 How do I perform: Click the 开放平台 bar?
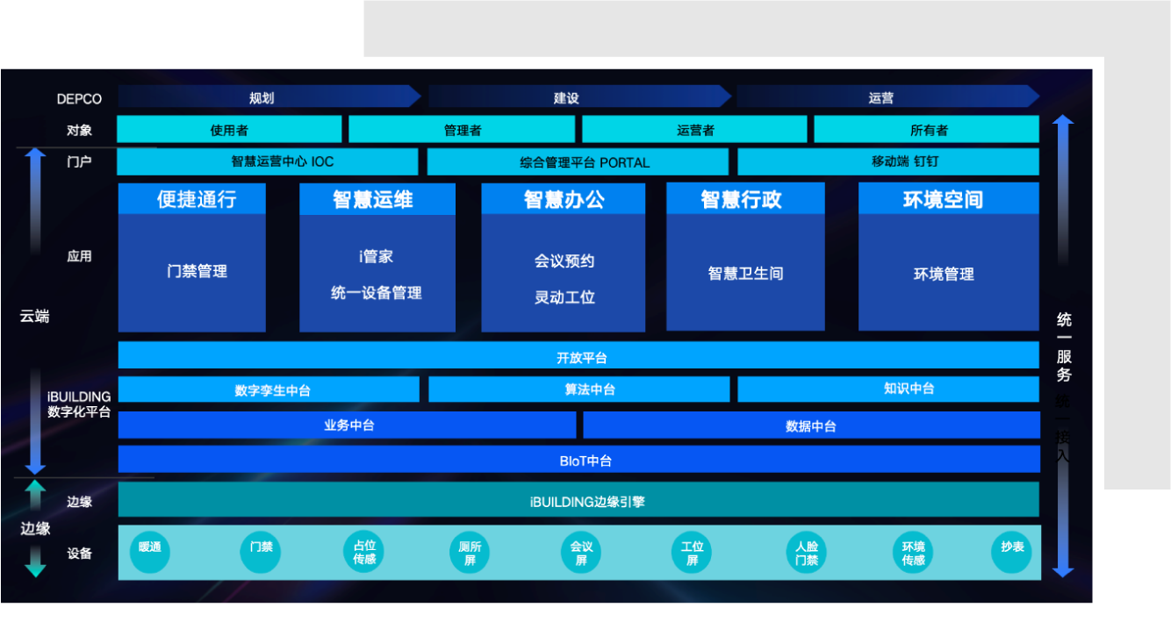pyautogui.click(x=578, y=356)
